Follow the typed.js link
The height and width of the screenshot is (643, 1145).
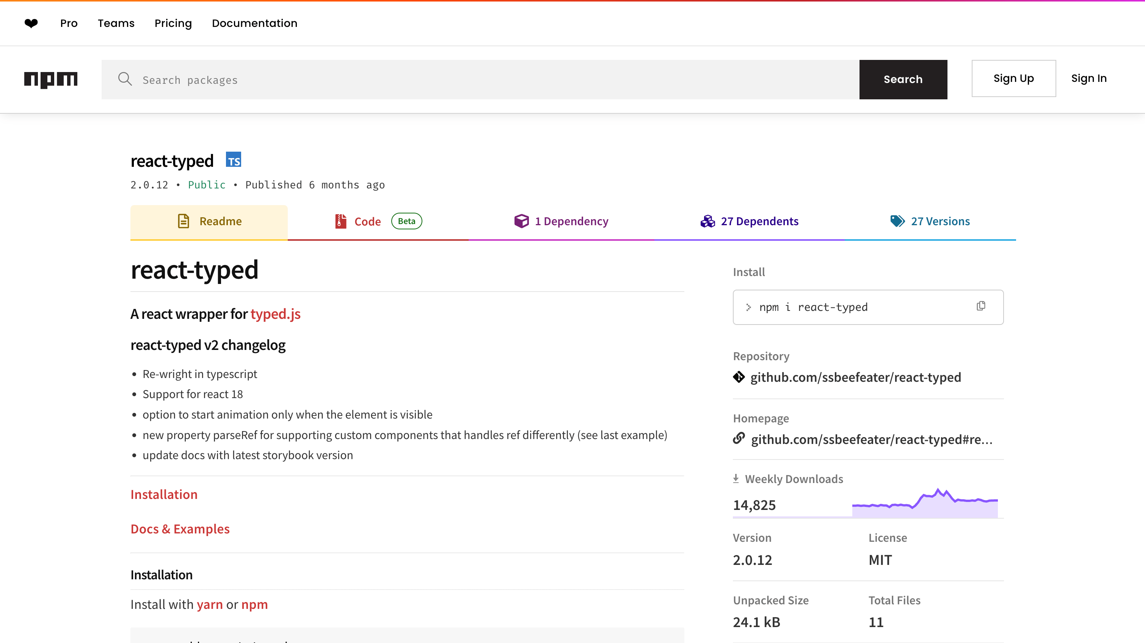tap(275, 314)
